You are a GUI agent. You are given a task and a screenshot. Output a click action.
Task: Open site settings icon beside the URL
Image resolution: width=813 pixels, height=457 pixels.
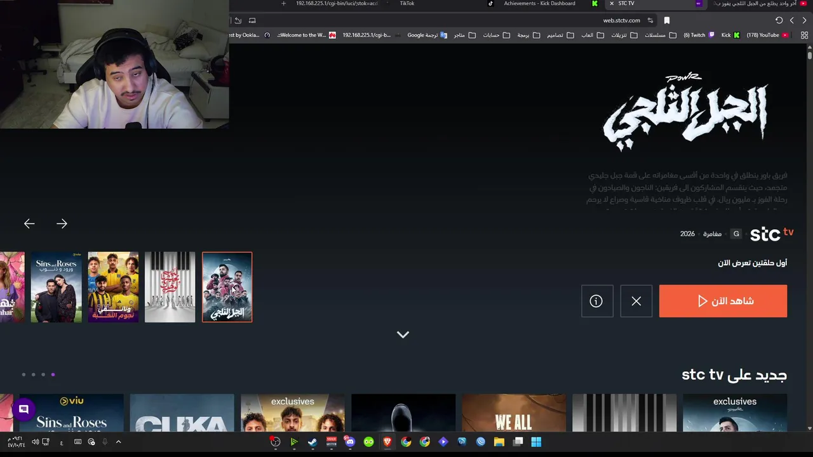coord(650,20)
